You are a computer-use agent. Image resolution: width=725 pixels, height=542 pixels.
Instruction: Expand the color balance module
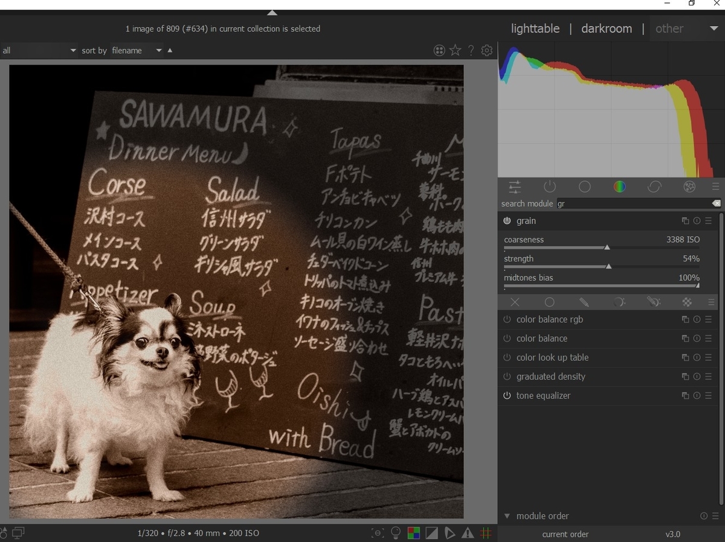[542, 339]
